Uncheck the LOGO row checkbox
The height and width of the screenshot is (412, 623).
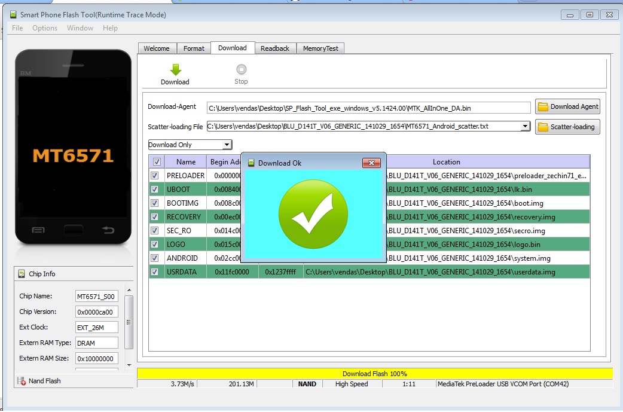155,245
